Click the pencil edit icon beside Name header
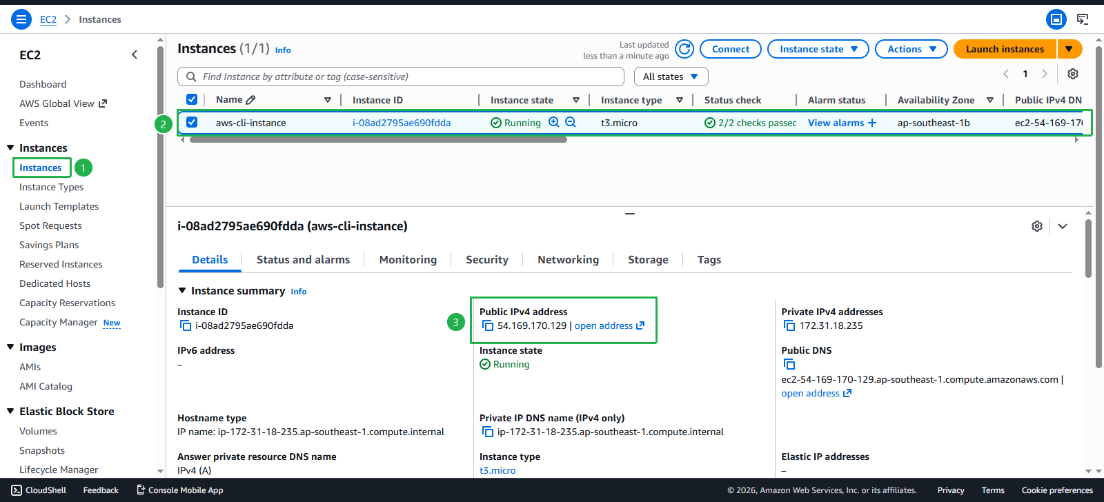The image size is (1104, 502). click(250, 100)
